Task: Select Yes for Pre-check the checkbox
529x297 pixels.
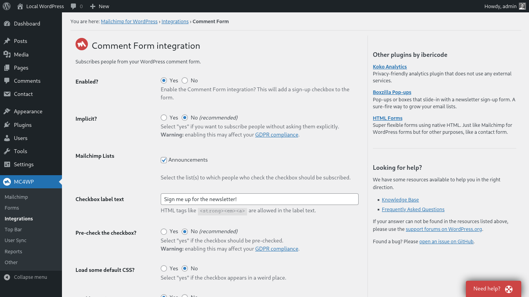Action: [164, 231]
